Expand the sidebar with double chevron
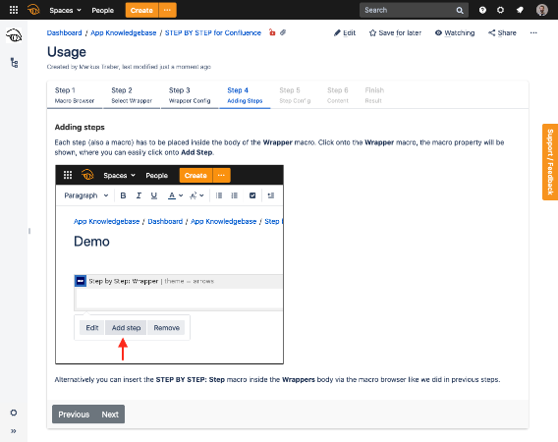558x442 pixels. [14, 431]
